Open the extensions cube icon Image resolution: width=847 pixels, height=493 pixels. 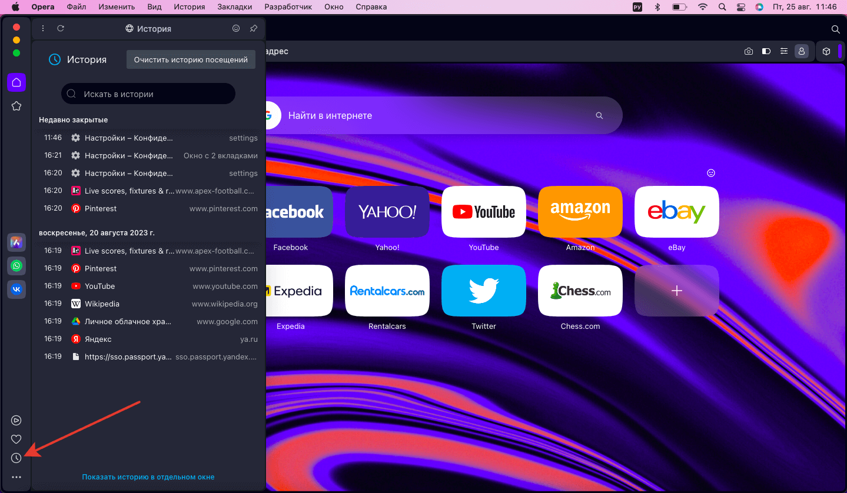click(x=826, y=51)
